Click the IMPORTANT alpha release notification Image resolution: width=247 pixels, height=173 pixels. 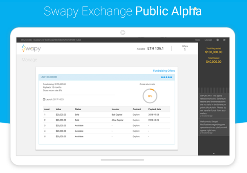pyautogui.click(x=214, y=105)
